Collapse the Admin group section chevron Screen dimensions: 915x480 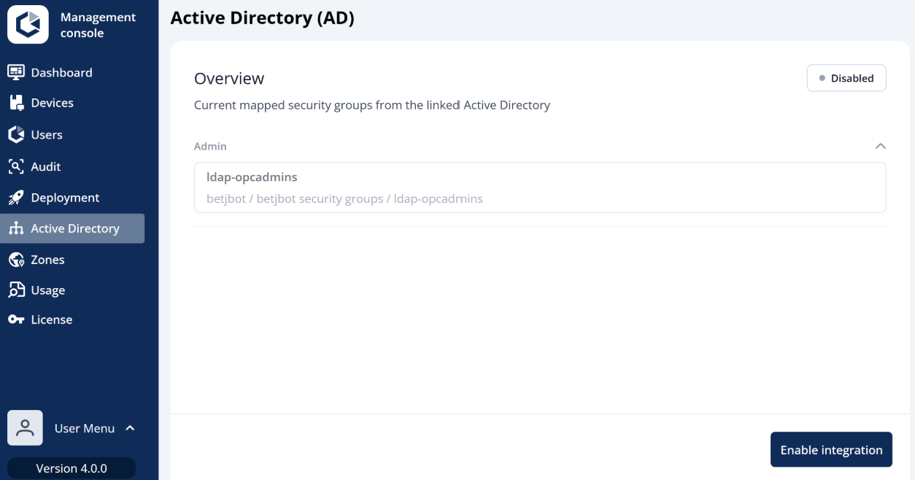click(x=881, y=146)
